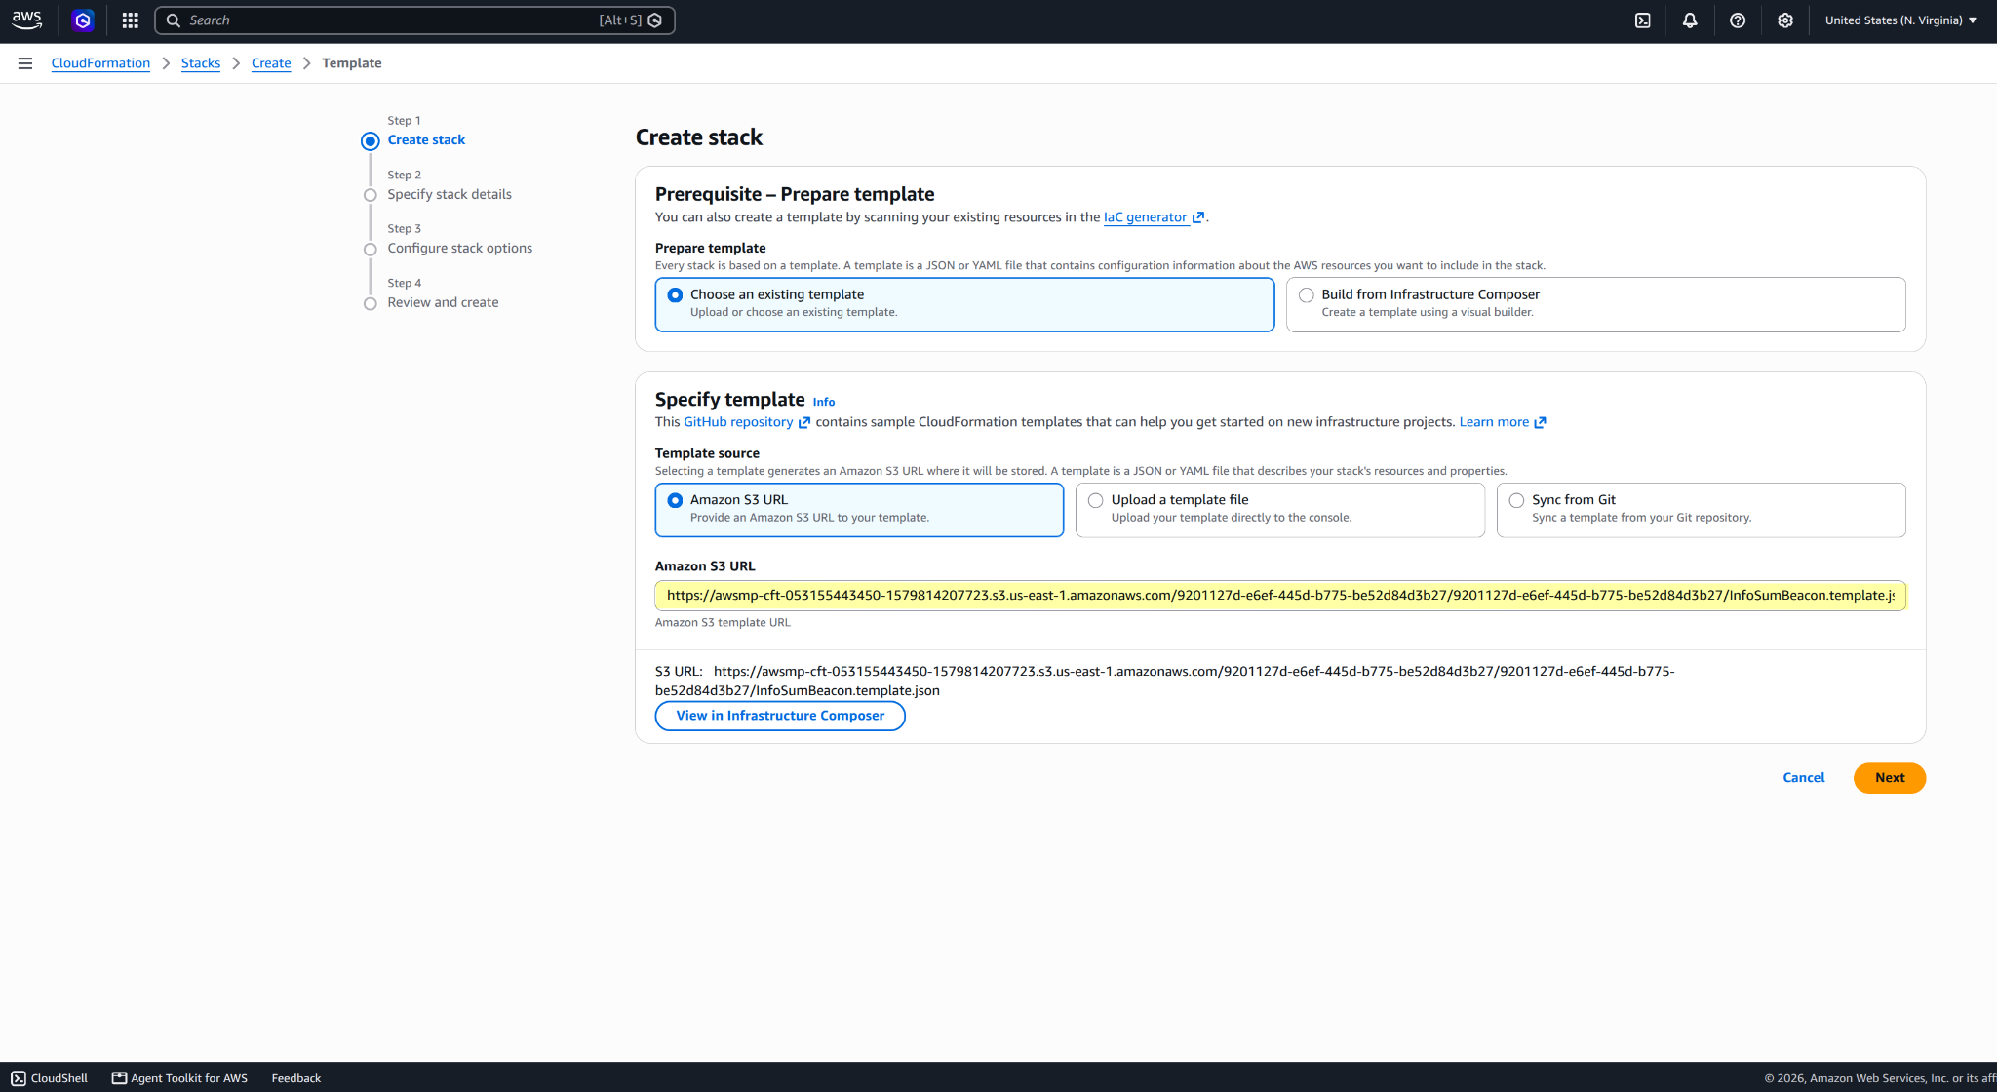
Task: Click the Agent Toolkit for AWS footer icon
Action: (119, 1078)
